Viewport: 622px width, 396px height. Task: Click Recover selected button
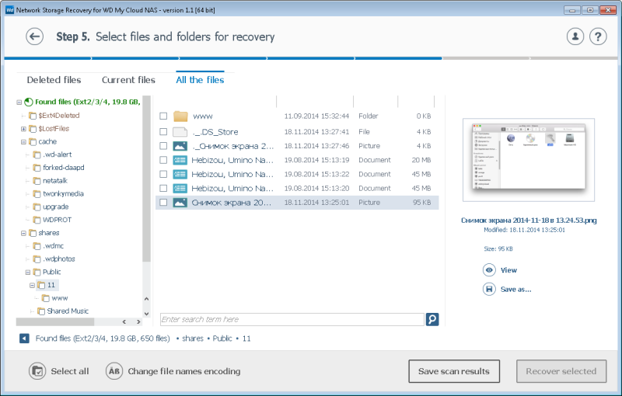point(561,371)
